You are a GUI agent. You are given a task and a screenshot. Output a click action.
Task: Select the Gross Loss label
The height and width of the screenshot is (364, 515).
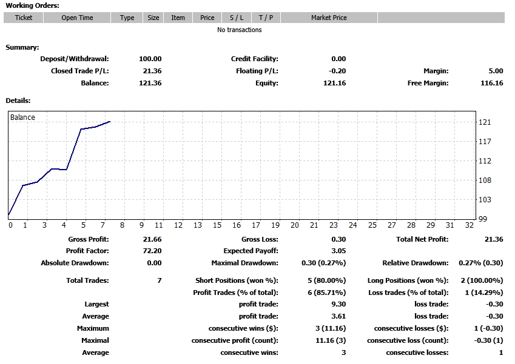[x=260, y=239]
